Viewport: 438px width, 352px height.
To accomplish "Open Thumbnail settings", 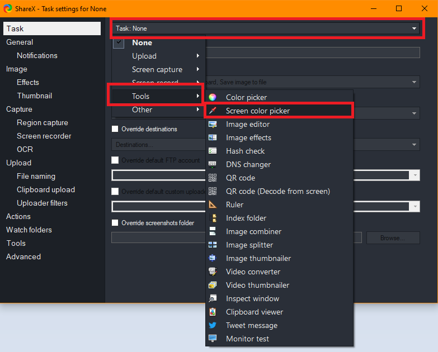I will click(x=34, y=96).
